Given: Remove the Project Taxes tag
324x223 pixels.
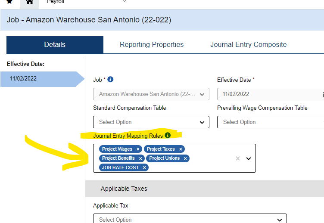Looking at the screenshot, I should coord(181,149).
